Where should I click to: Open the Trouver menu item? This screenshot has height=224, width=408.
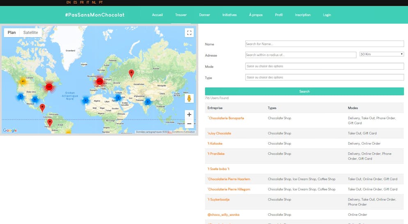[x=181, y=15]
